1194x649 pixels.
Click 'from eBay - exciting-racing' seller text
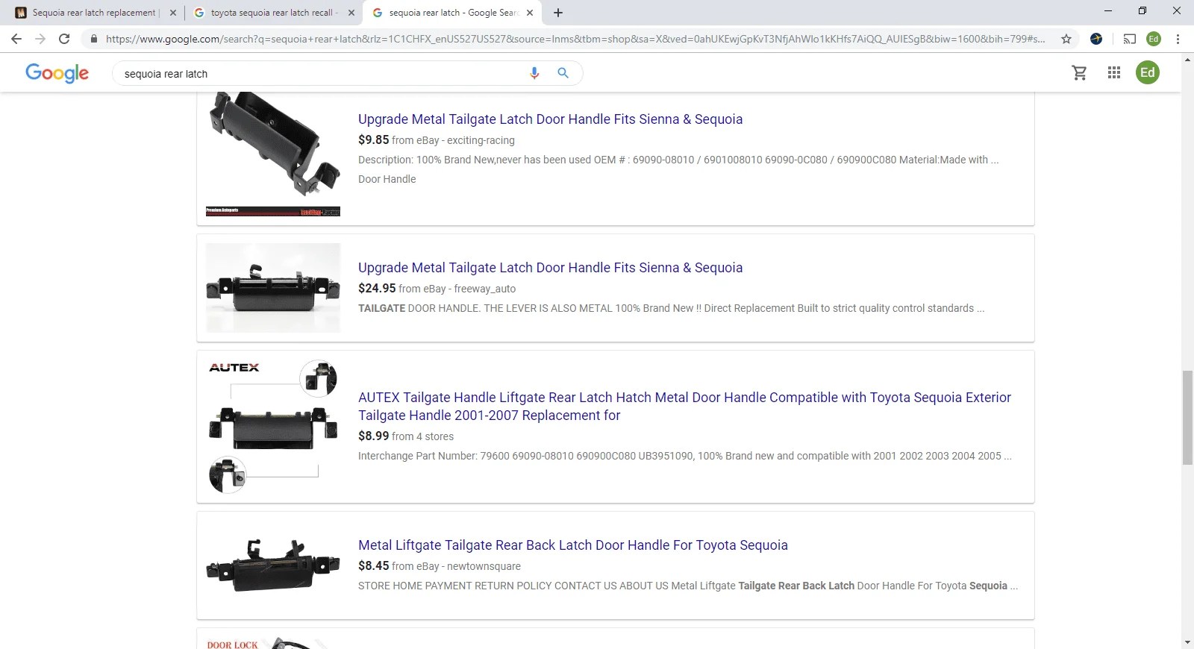point(453,140)
